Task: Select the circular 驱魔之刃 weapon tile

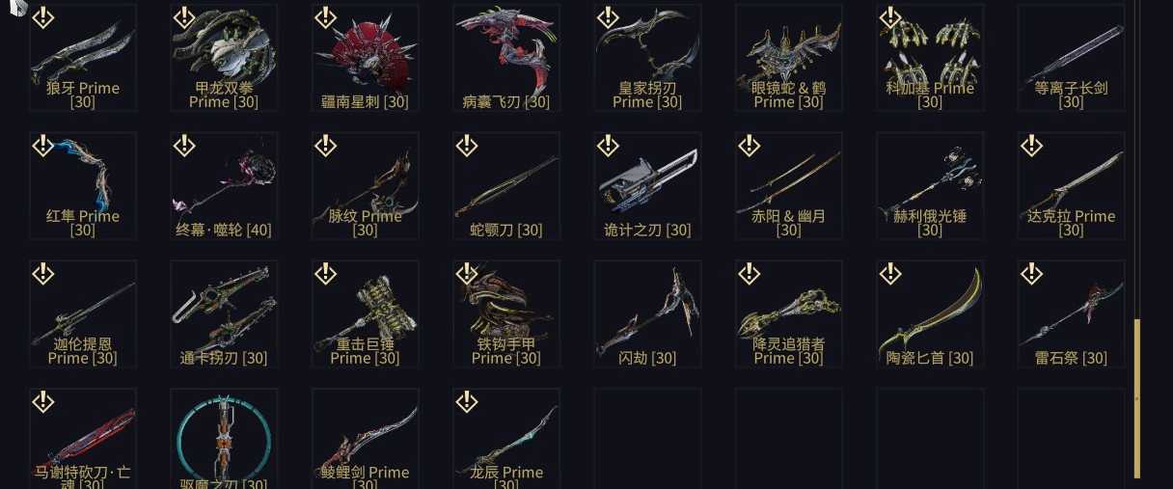Action: coord(224,439)
